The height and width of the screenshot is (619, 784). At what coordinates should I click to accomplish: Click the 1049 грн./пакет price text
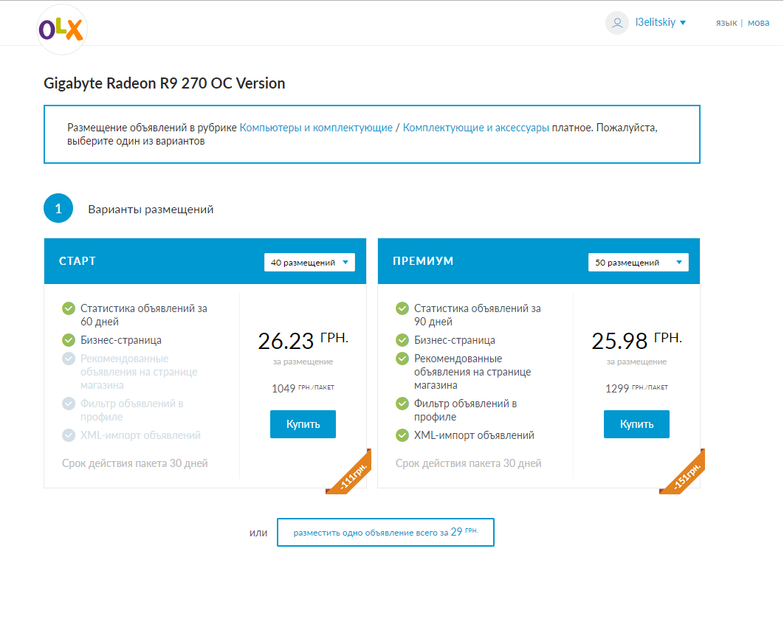coord(303,388)
